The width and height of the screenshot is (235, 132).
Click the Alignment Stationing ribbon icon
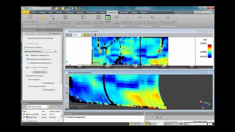click(53, 18)
